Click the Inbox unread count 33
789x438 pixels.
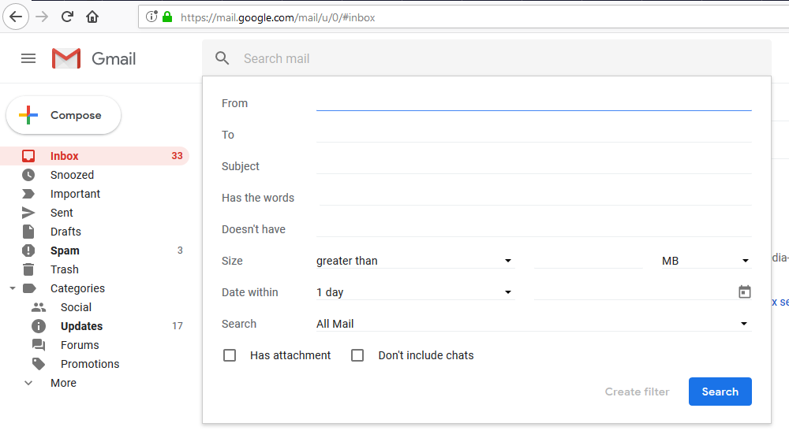tap(177, 156)
